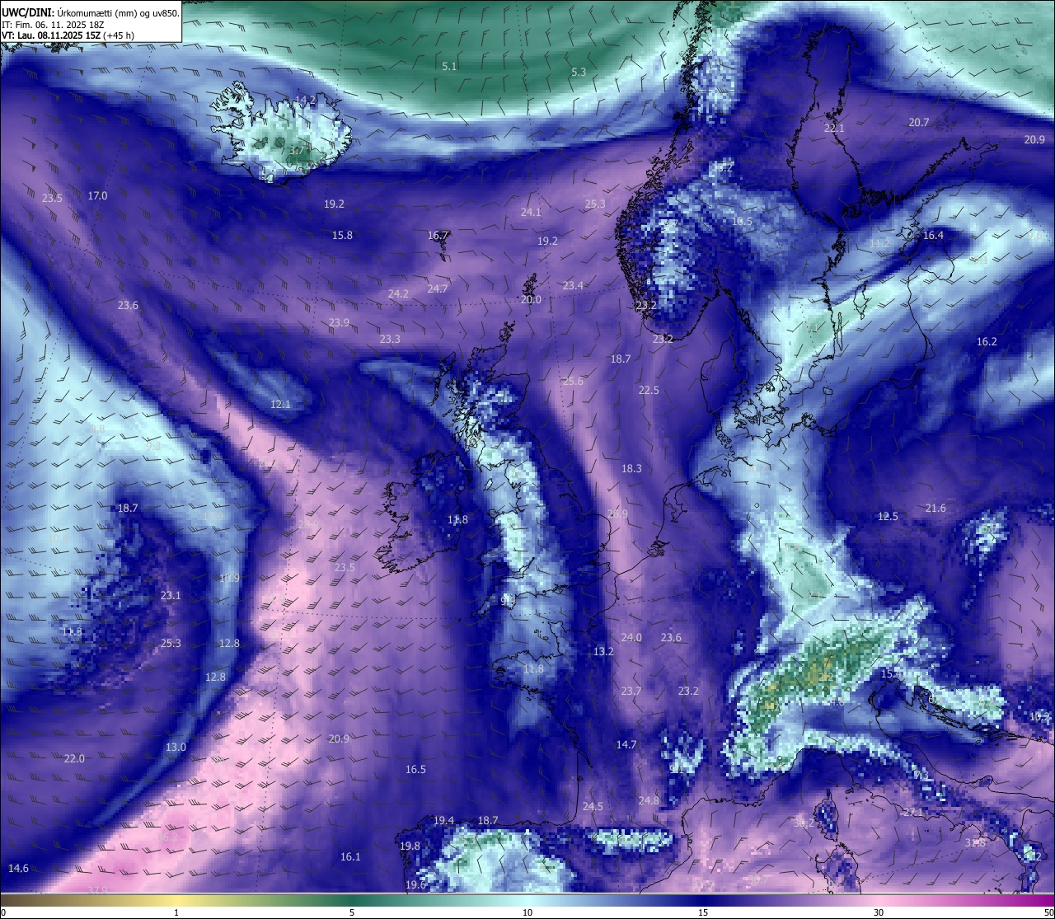This screenshot has height=919, width=1055.
Task: Click the yellow segment of the color scale bar
Action: point(176,900)
